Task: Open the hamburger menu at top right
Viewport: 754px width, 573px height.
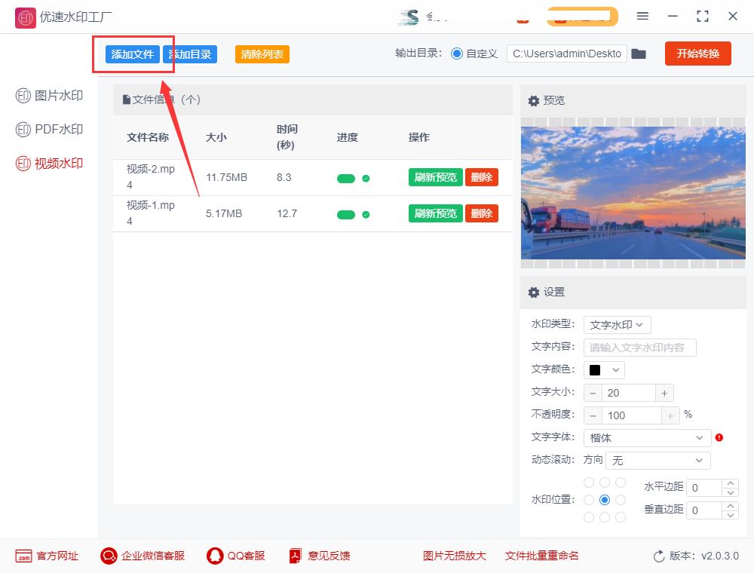Action: click(643, 16)
